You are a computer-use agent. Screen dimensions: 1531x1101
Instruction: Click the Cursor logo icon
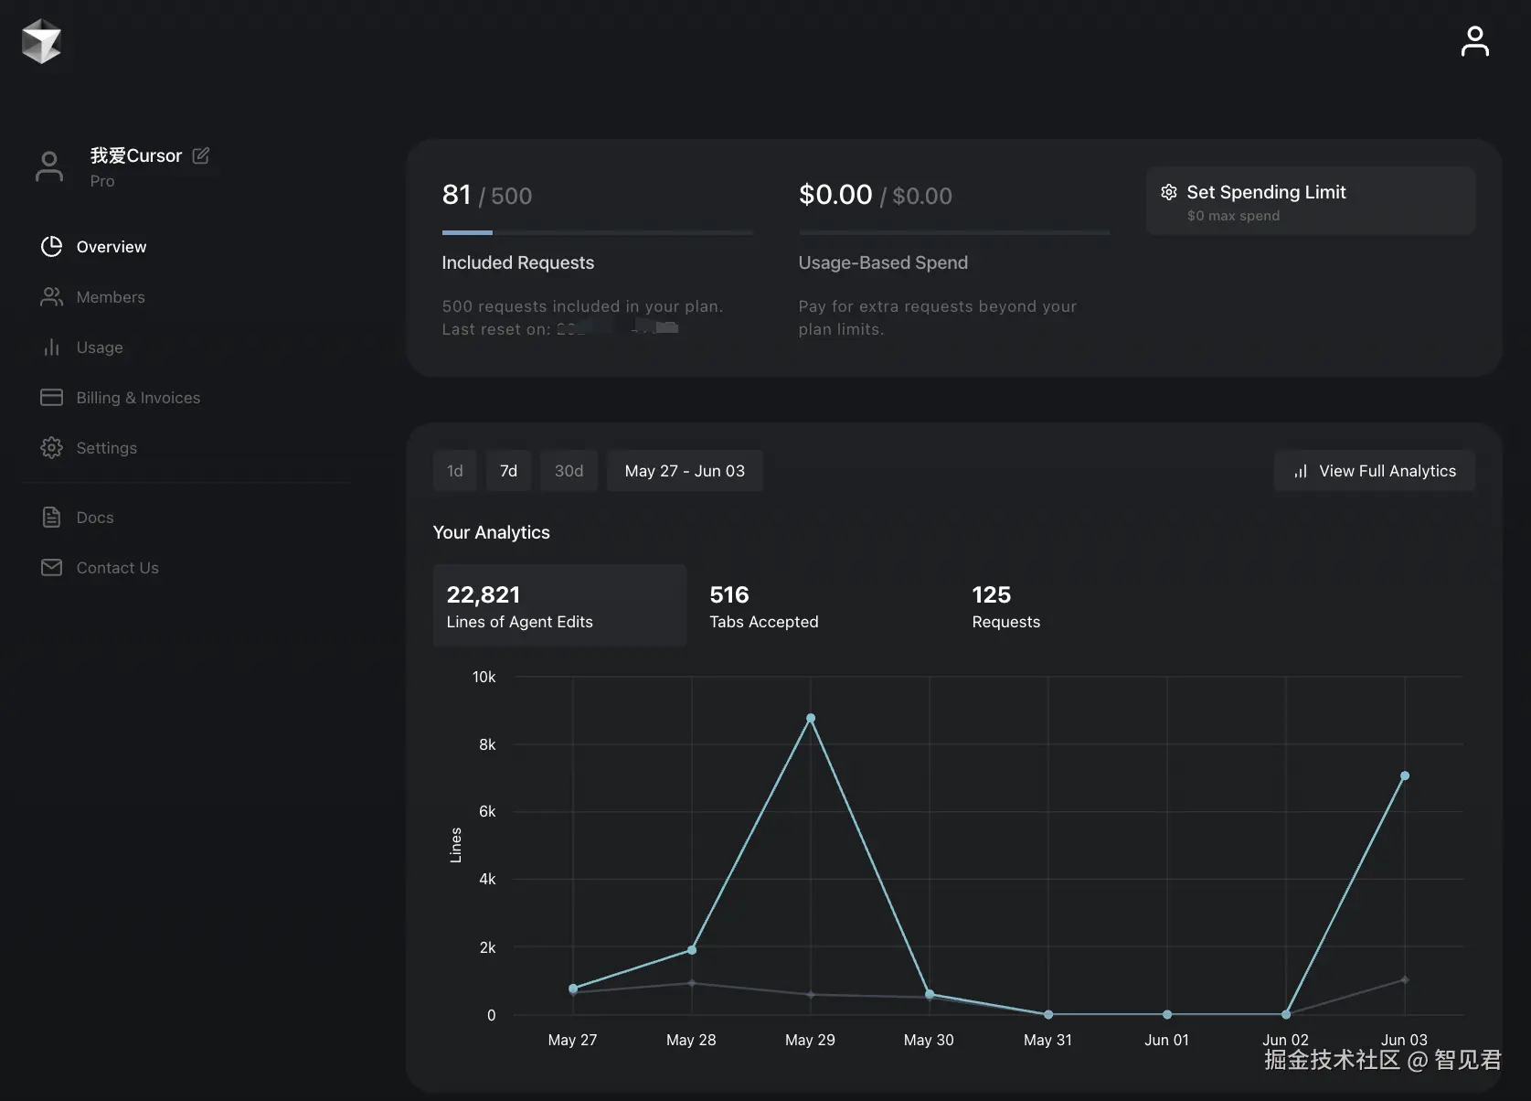coord(41,41)
